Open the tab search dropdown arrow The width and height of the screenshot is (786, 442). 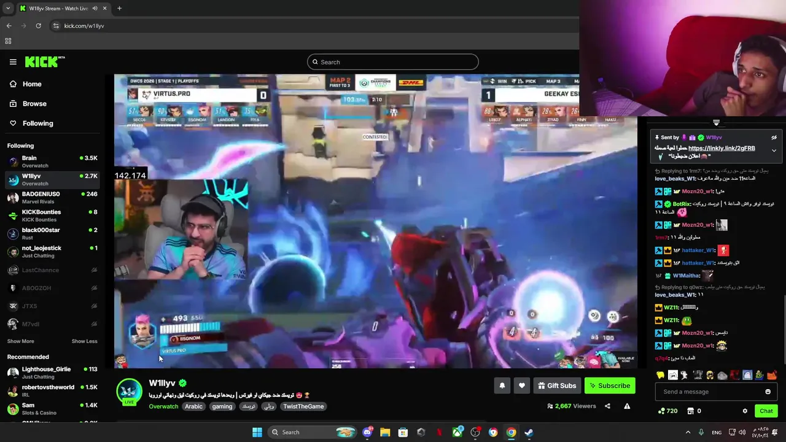pyautogui.click(x=8, y=8)
